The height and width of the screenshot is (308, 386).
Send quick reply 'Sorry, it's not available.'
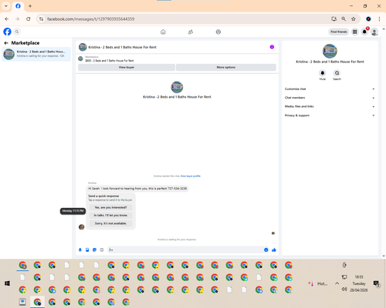(x=110, y=223)
